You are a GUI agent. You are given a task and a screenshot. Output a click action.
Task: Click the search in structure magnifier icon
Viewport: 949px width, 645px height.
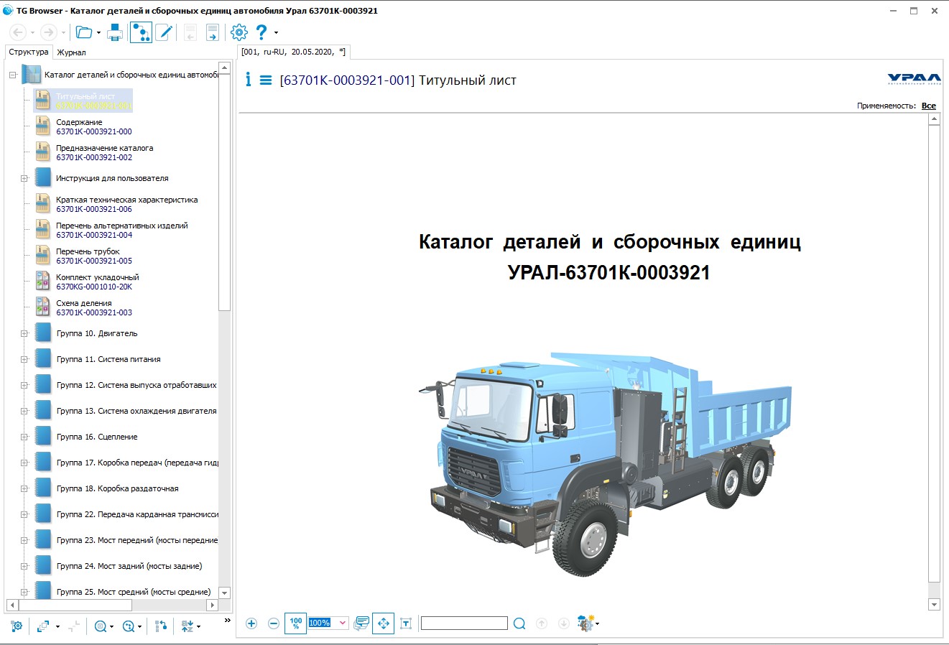coord(100,626)
